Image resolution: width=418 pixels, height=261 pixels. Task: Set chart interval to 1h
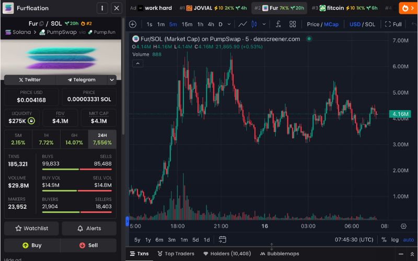[200, 24]
